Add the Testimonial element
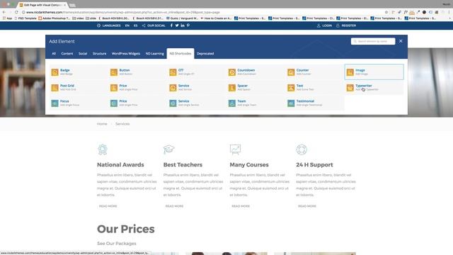The width and height of the screenshot is (453, 255). [x=314, y=103]
